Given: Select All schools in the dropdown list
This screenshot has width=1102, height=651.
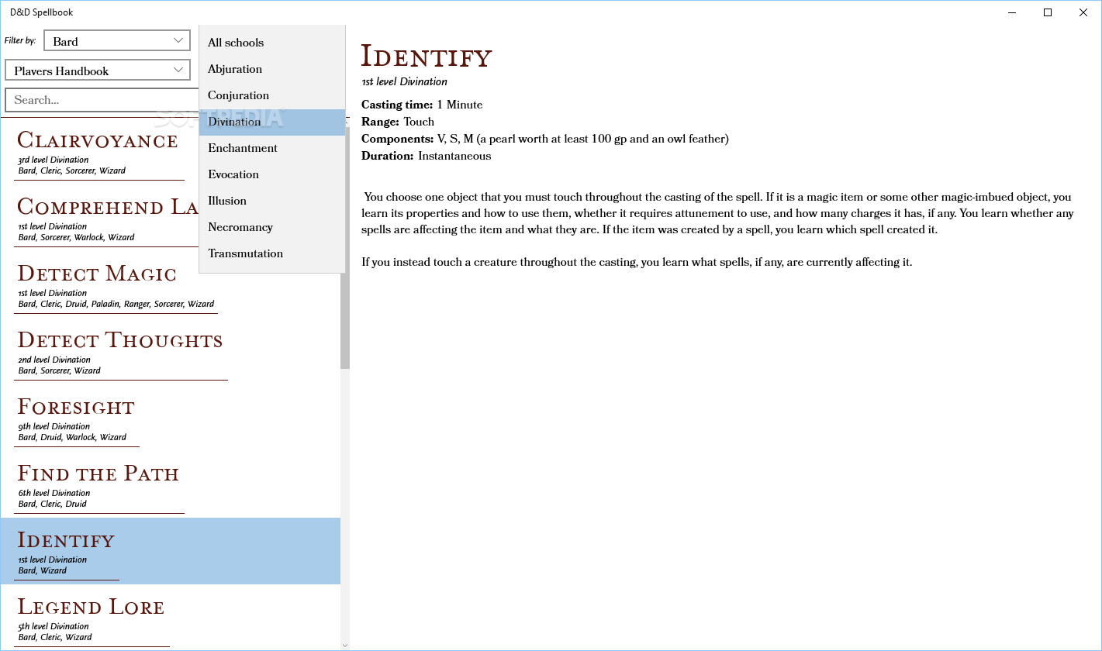Looking at the screenshot, I should [x=272, y=43].
